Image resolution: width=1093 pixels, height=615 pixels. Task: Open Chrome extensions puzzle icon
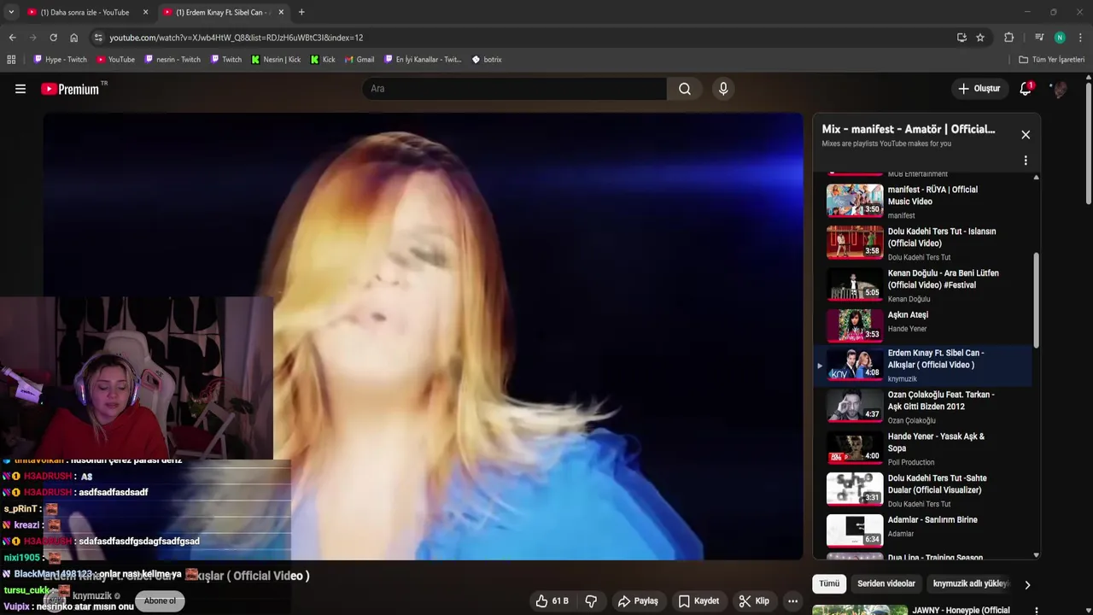point(1008,38)
